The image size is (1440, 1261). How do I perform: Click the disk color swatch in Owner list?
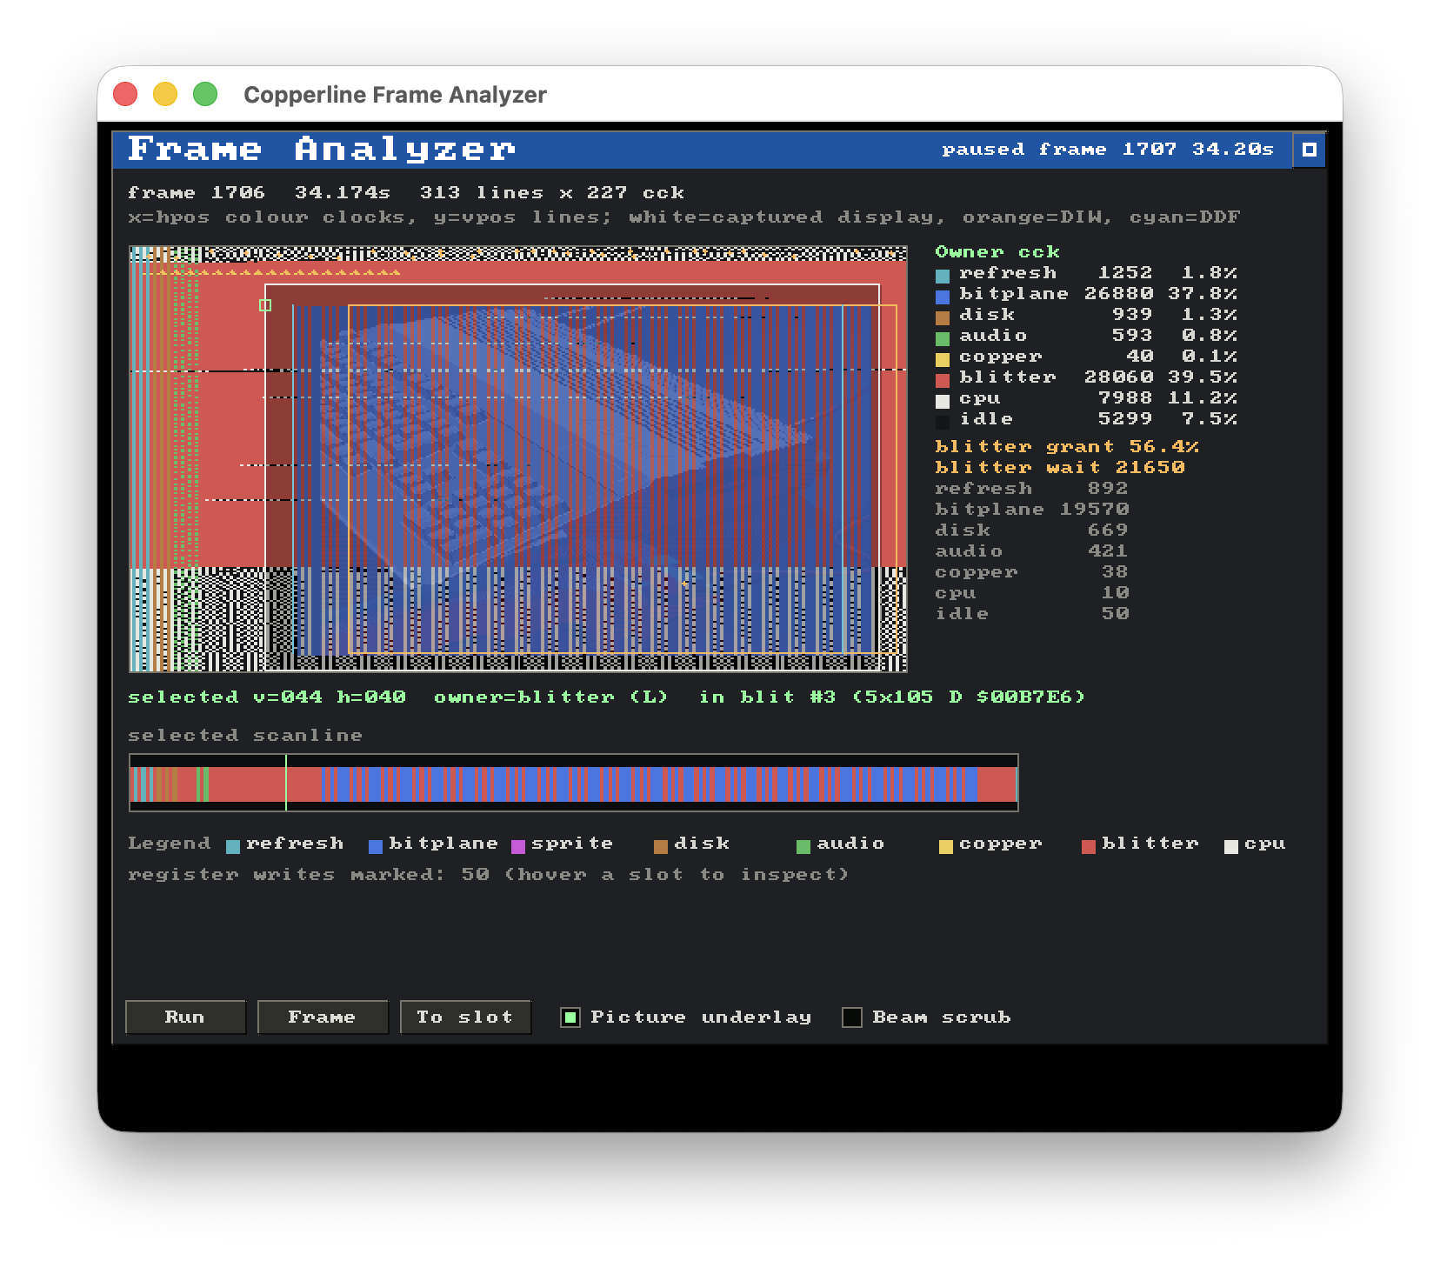(x=943, y=317)
